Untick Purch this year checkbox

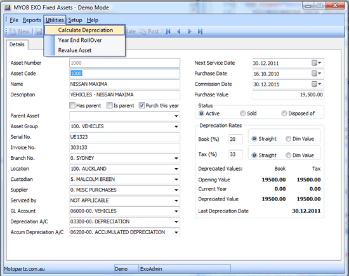[x=142, y=105]
